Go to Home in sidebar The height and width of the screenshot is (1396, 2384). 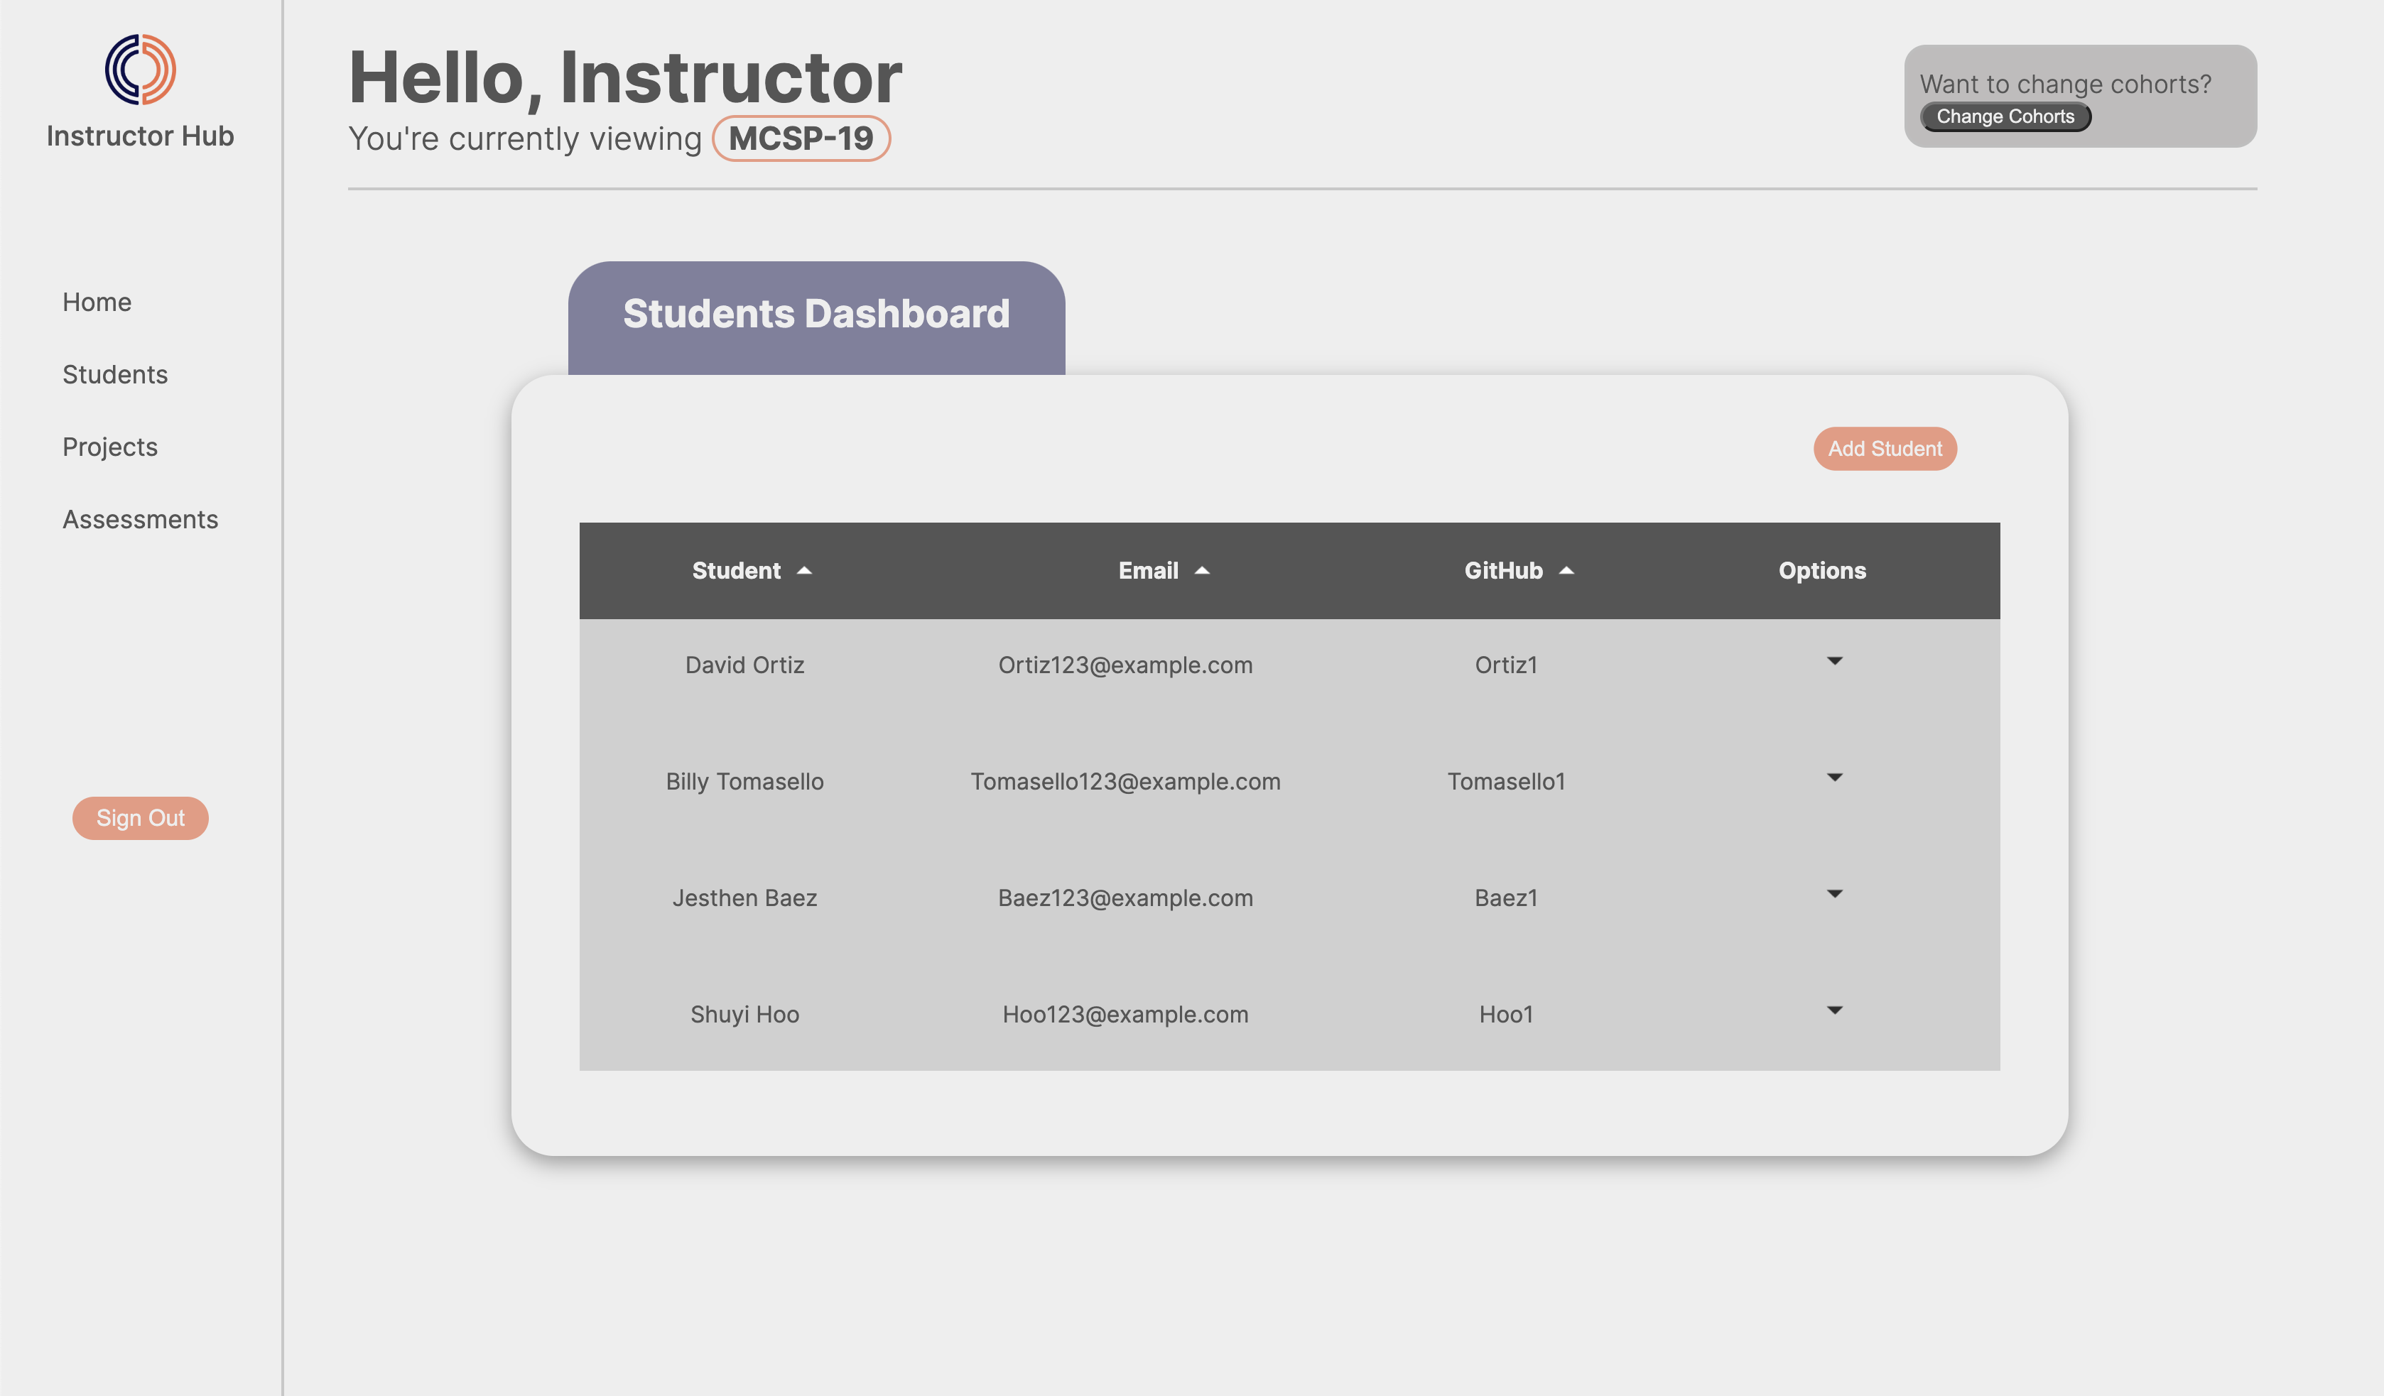click(x=97, y=302)
